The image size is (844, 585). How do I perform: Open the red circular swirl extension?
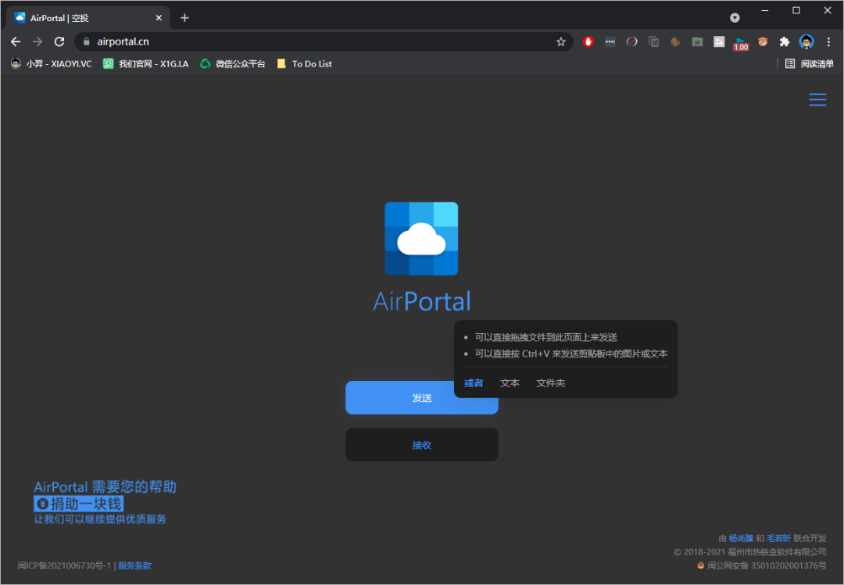(x=632, y=41)
